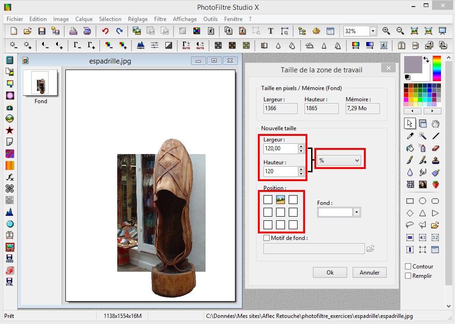Click the new Largeur input field
Screen dimensions: 455x324
[281, 148]
